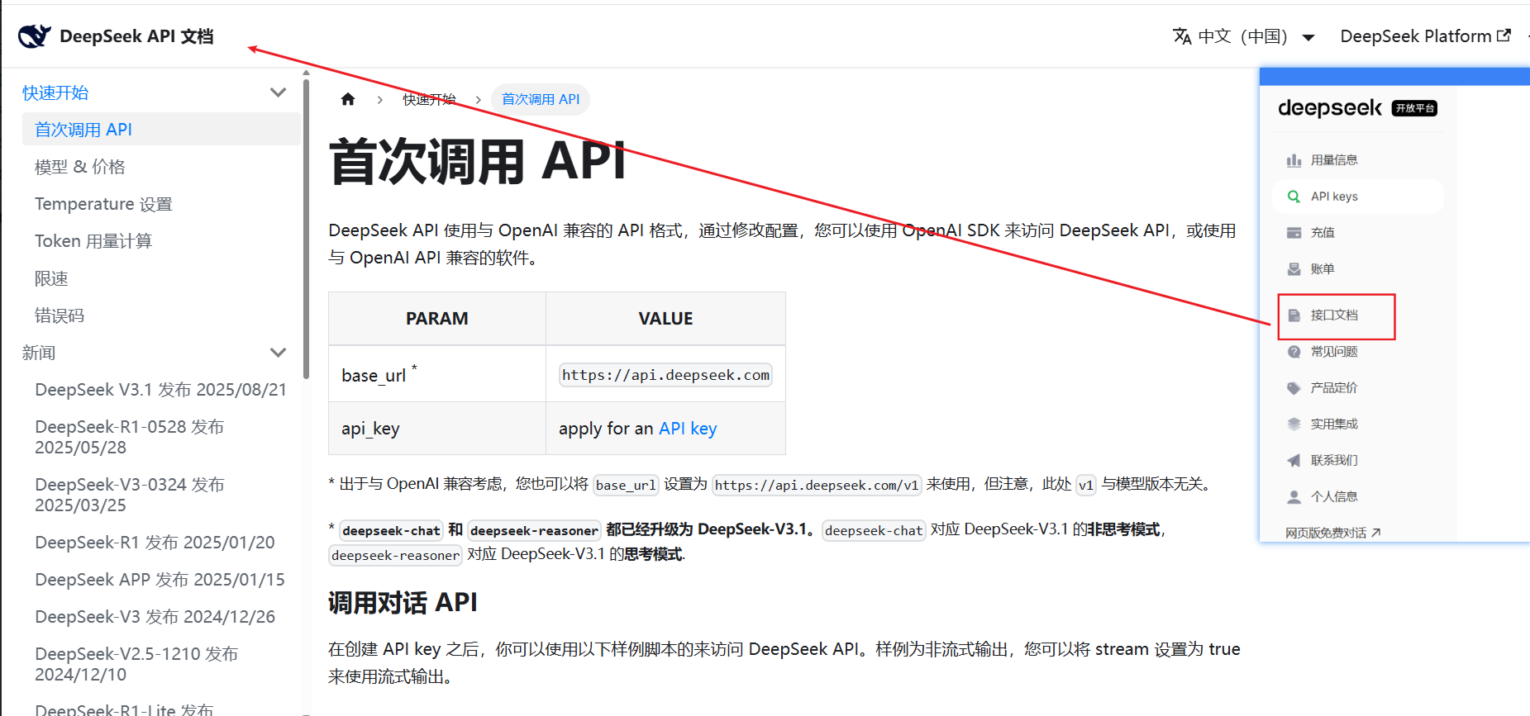Click the 快速开始 sidebar category
Screen dimensions: 1530x716
coord(55,92)
